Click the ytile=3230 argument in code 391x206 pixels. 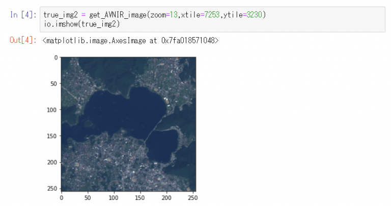(x=243, y=15)
